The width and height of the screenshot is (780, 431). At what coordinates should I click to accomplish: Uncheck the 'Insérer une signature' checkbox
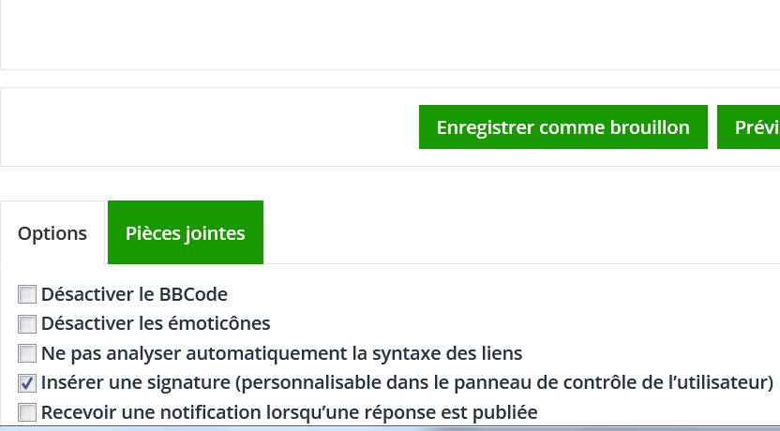27,383
